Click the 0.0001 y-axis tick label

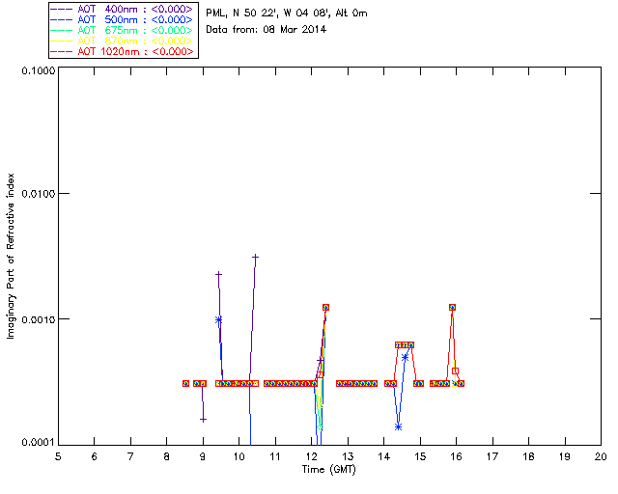(39, 442)
